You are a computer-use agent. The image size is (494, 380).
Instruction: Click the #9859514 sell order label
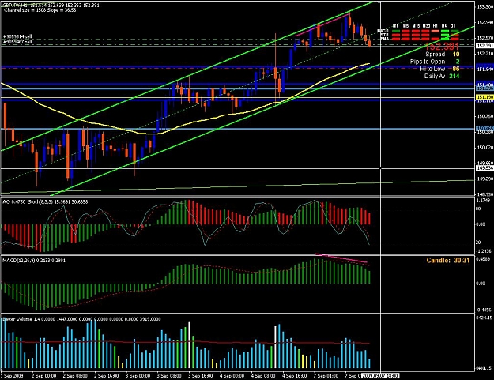click(x=17, y=36)
